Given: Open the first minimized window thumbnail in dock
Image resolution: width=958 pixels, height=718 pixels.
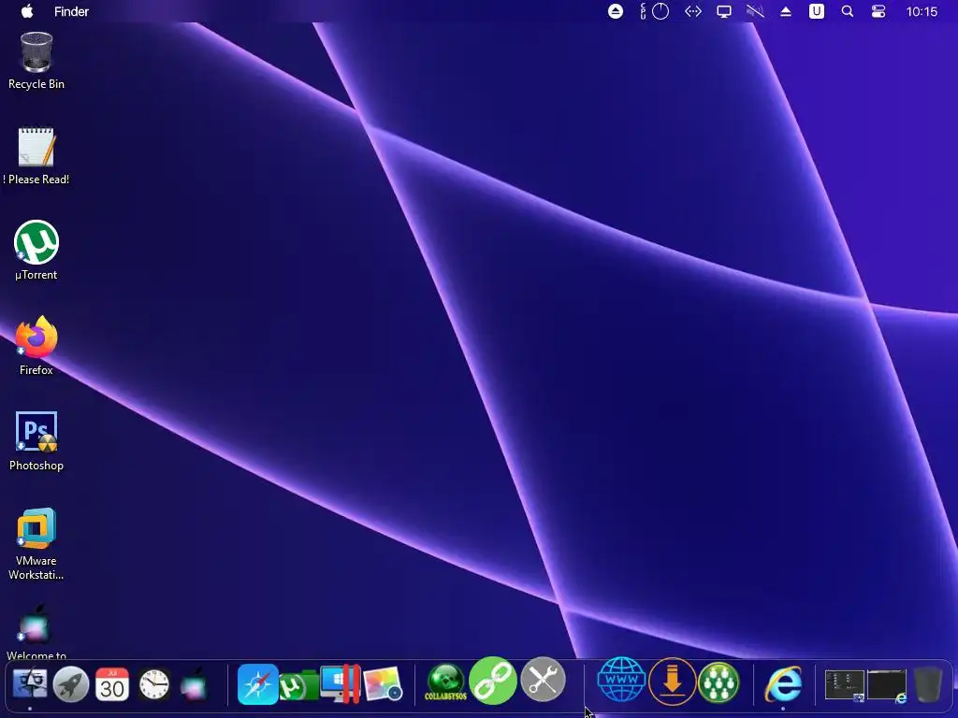Looking at the screenshot, I should [x=845, y=685].
